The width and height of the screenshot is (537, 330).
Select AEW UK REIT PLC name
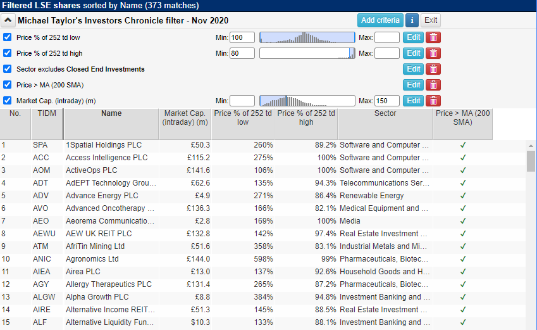(x=99, y=234)
